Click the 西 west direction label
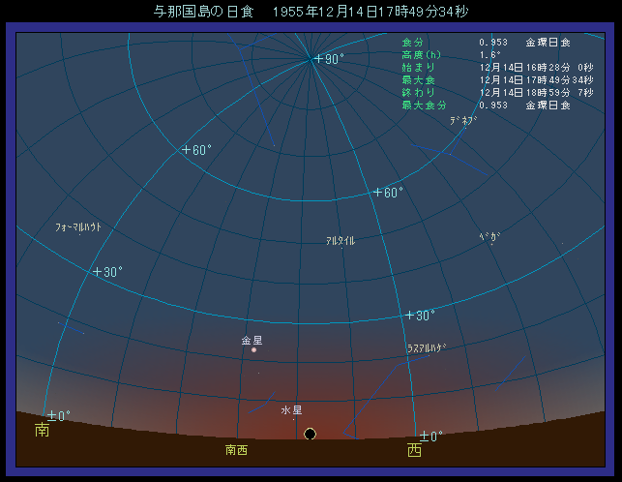The height and width of the screenshot is (482, 622). pyautogui.click(x=414, y=450)
